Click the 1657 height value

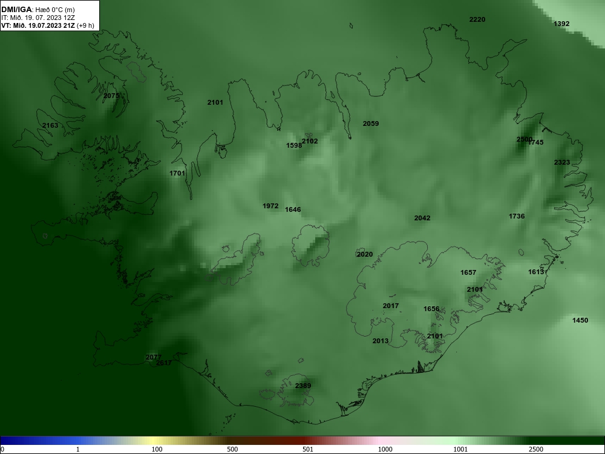pyautogui.click(x=468, y=272)
